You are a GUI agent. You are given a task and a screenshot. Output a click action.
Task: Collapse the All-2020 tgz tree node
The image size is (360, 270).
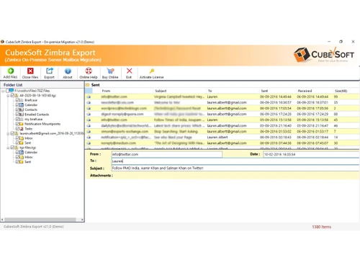[x=8, y=96]
